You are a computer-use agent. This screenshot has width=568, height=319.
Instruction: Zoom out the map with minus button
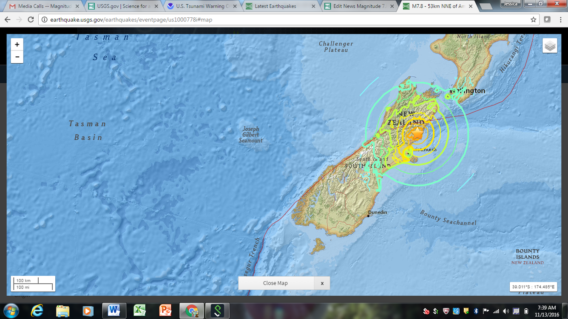(x=17, y=57)
